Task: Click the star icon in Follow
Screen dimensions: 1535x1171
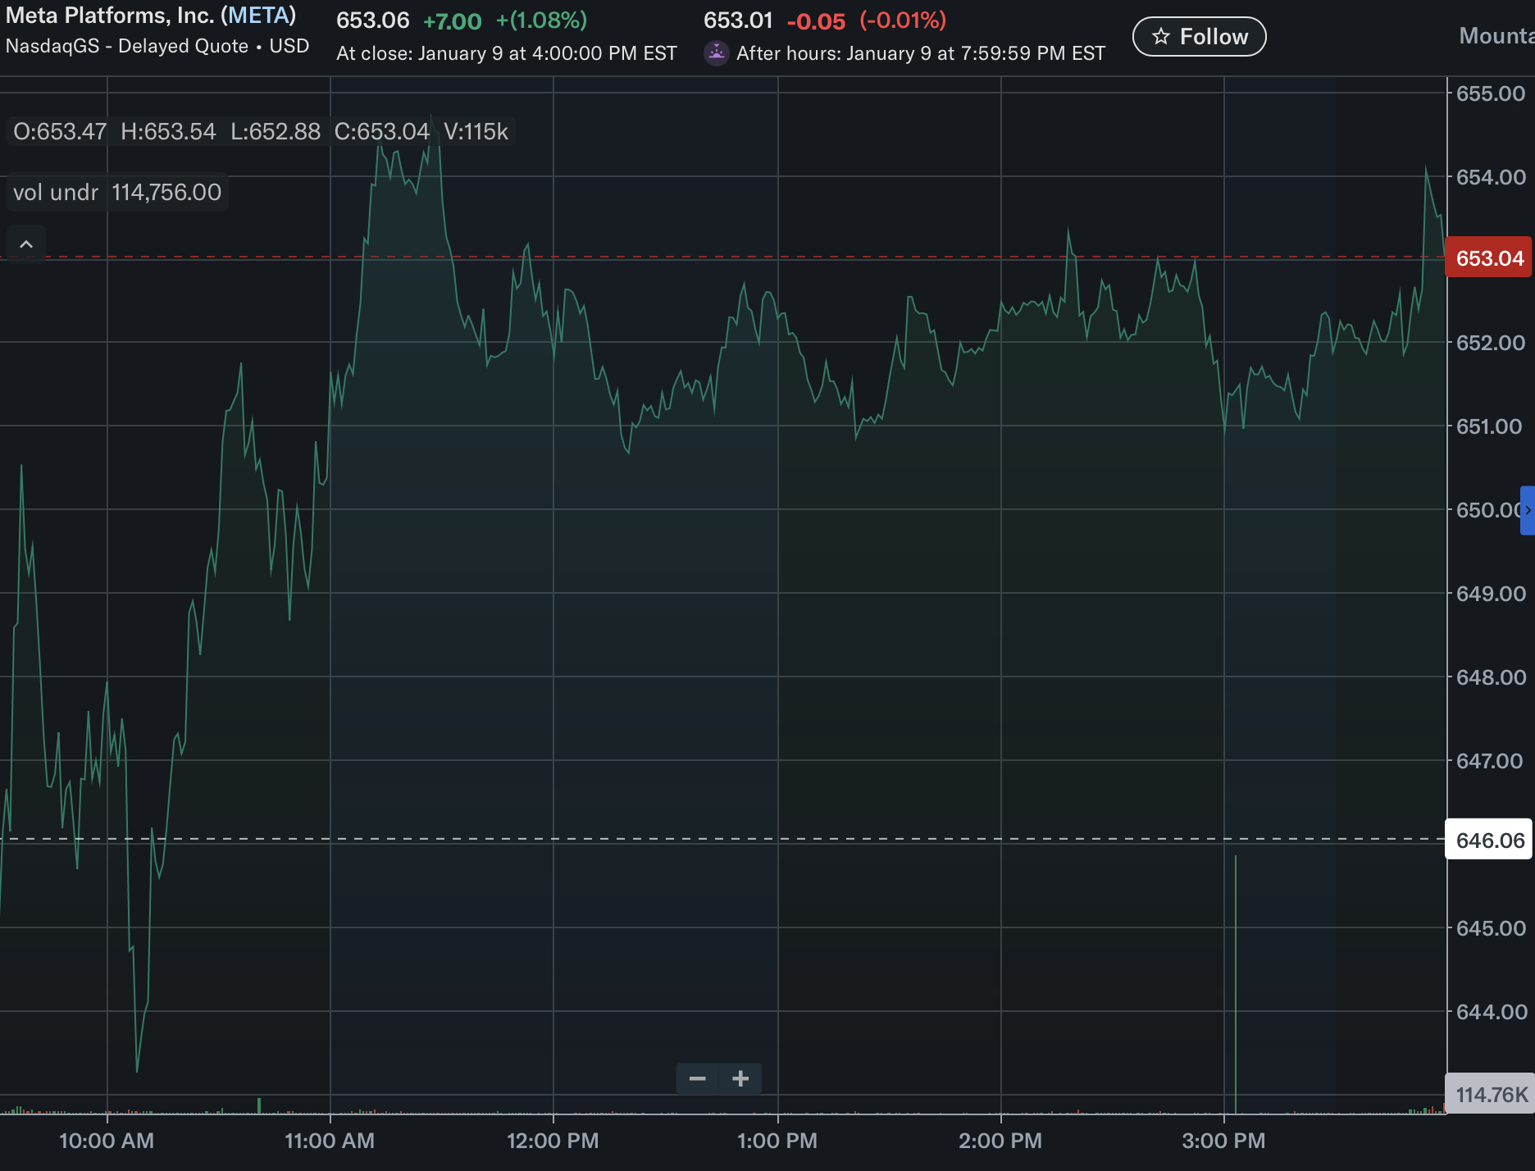Action: click(1161, 37)
